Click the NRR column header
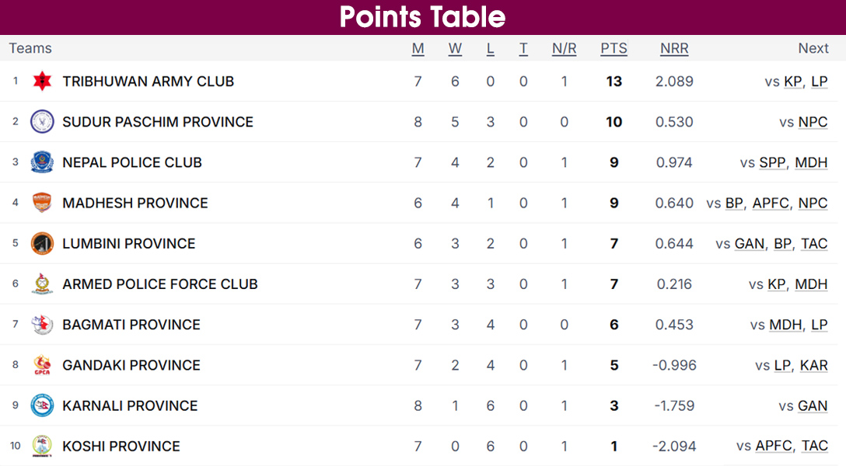 click(x=674, y=48)
